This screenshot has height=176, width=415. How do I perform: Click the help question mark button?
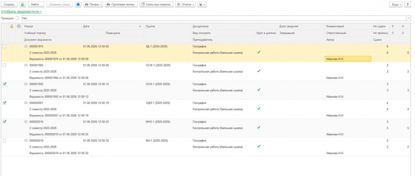408,4
